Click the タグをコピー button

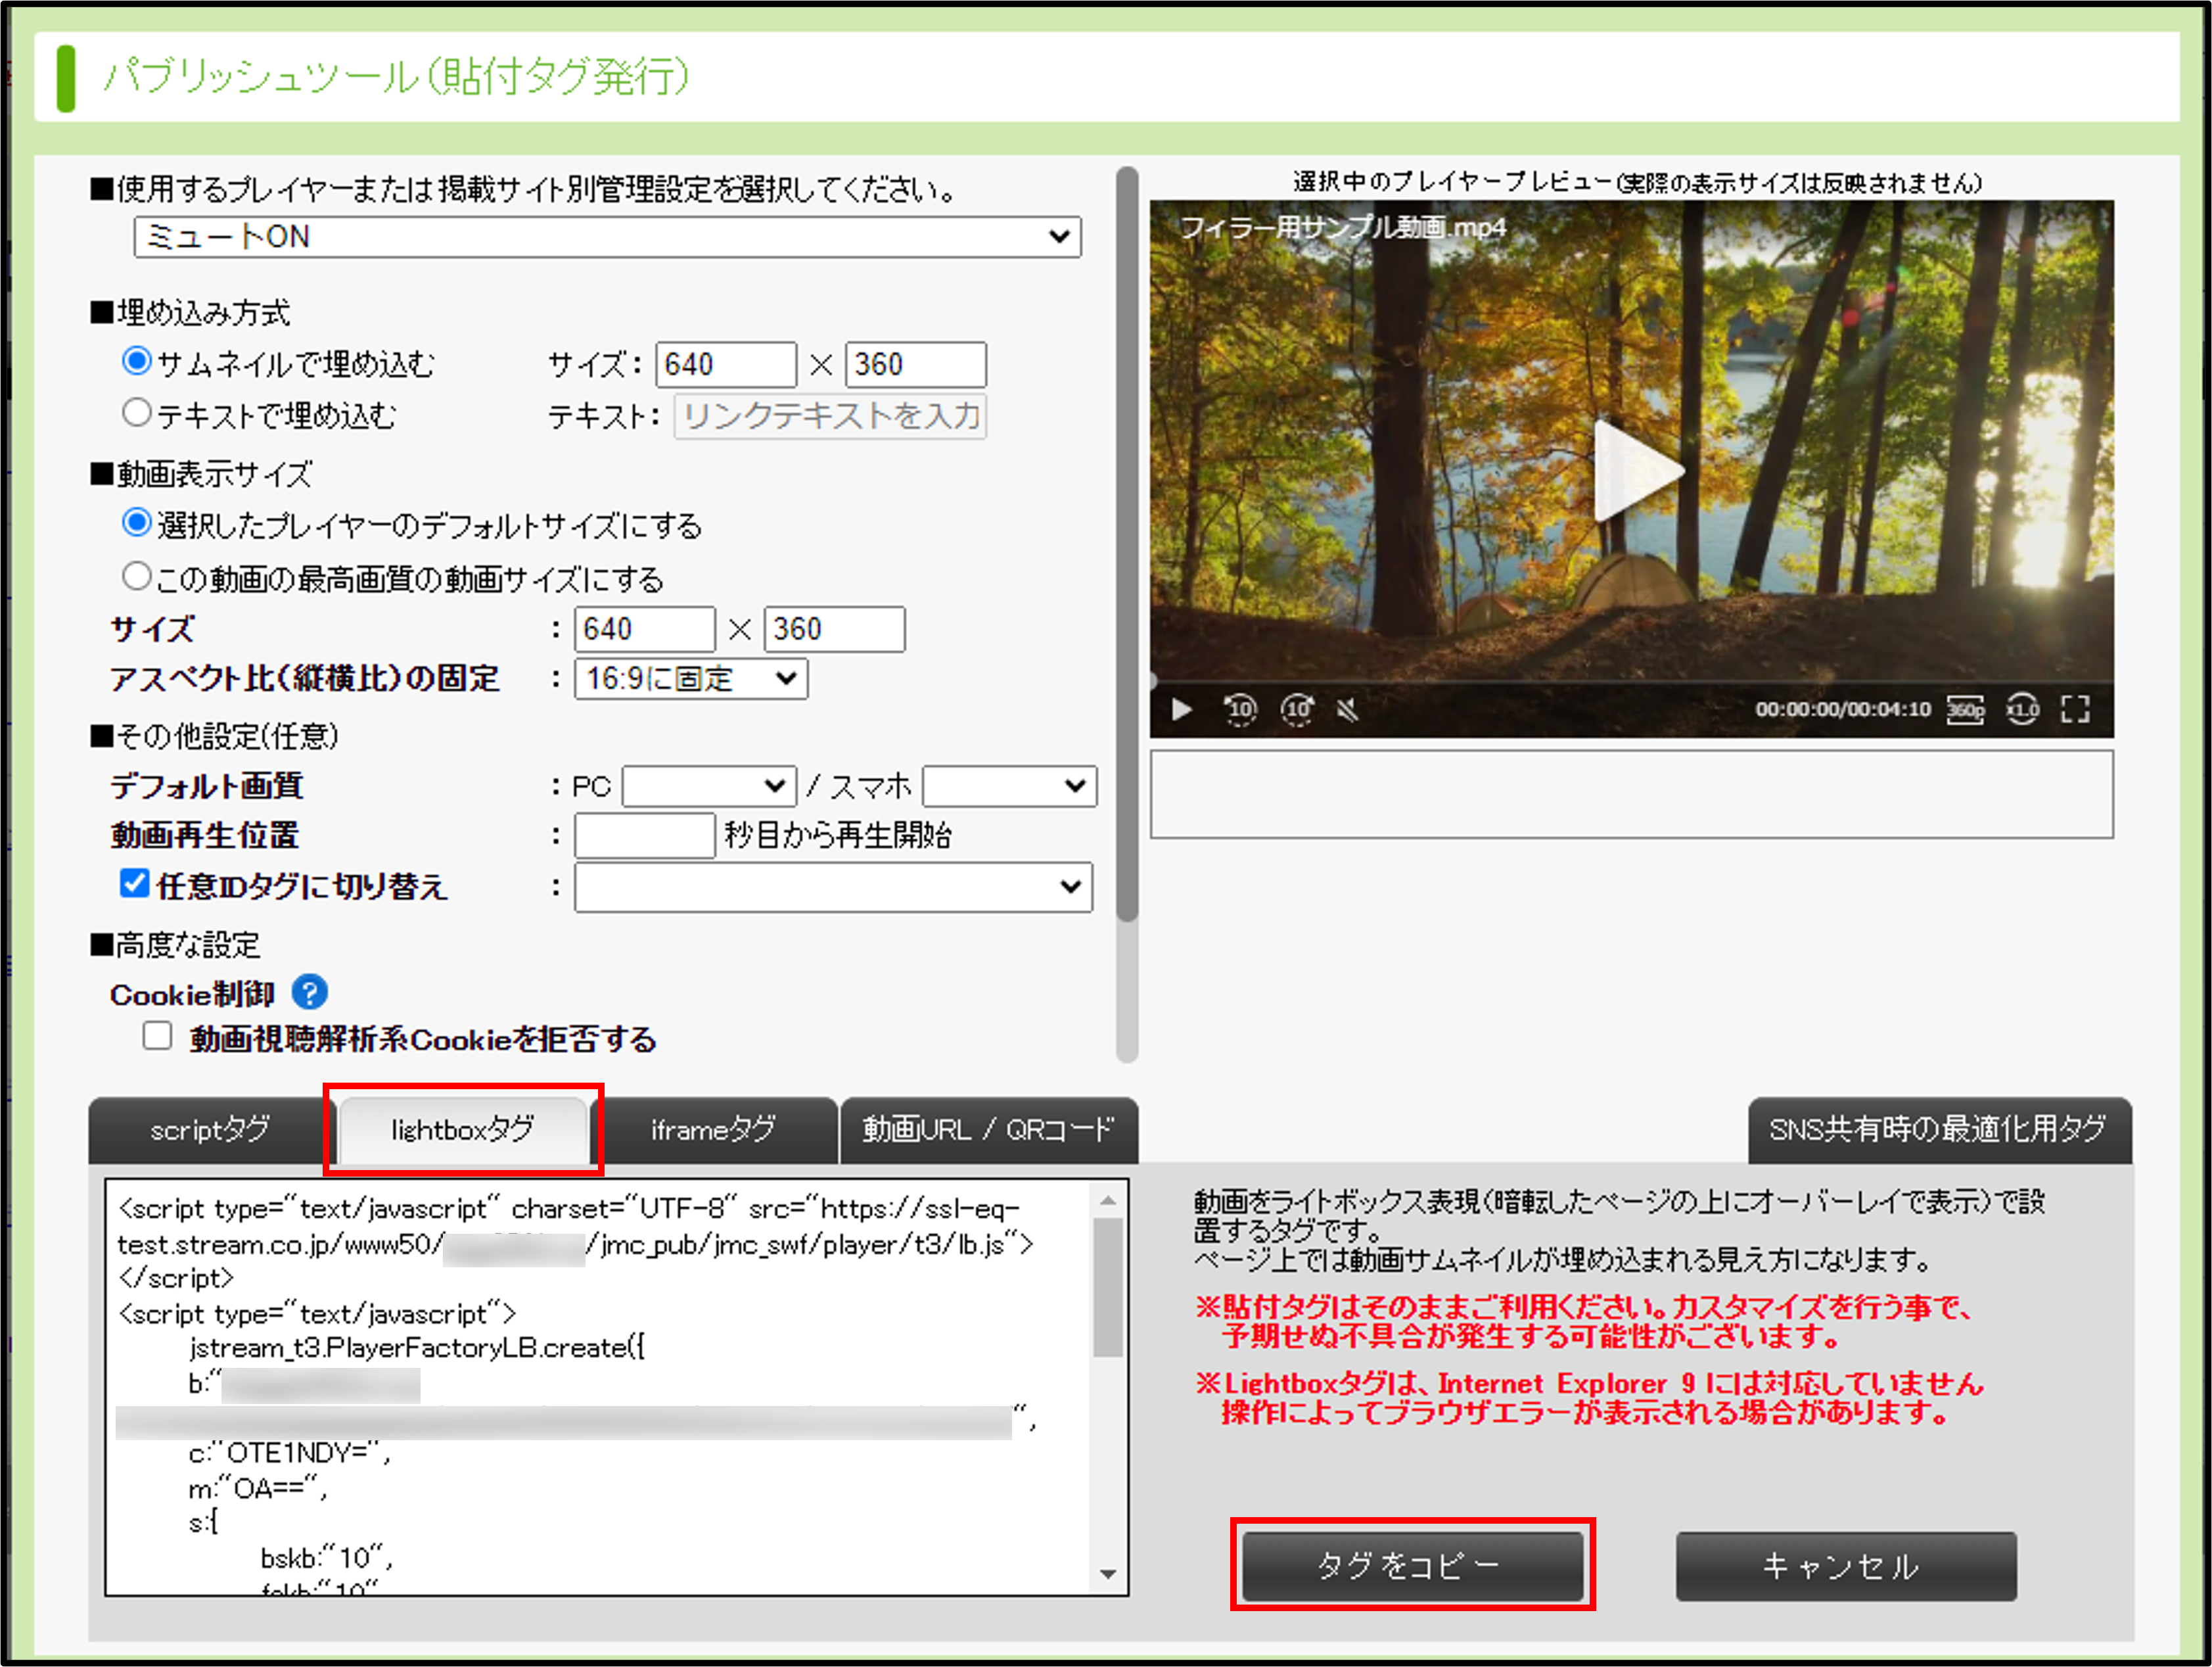(1411, 1565)
